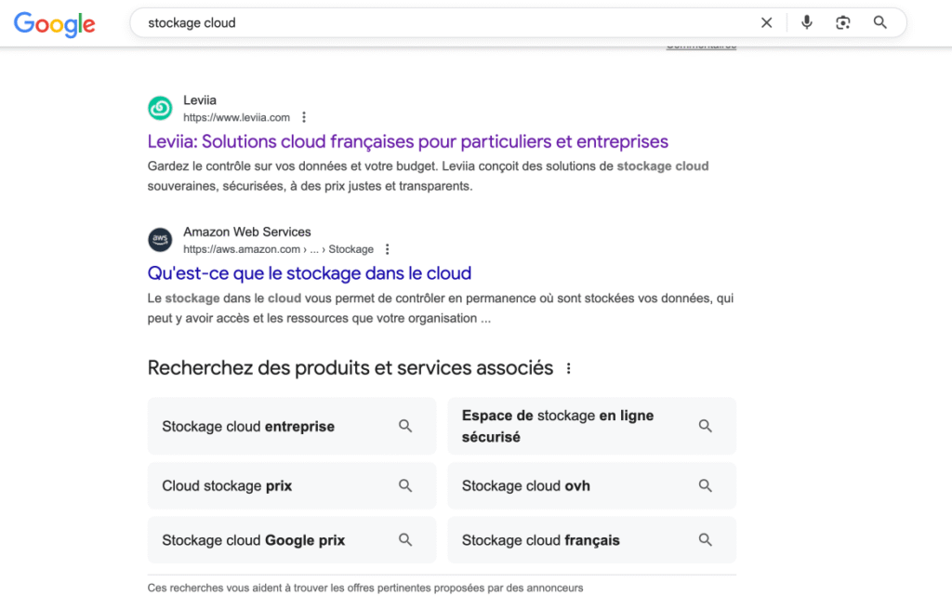The image size is (952, 609).
Task: Search 'Cloud stockage prix' suggestion
Action: pos(292,485)
